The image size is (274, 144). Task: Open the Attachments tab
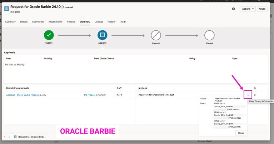pos(55,22)
